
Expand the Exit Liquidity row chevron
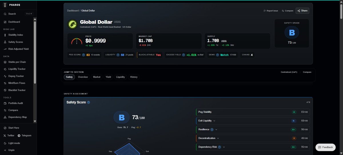[214, 121]
